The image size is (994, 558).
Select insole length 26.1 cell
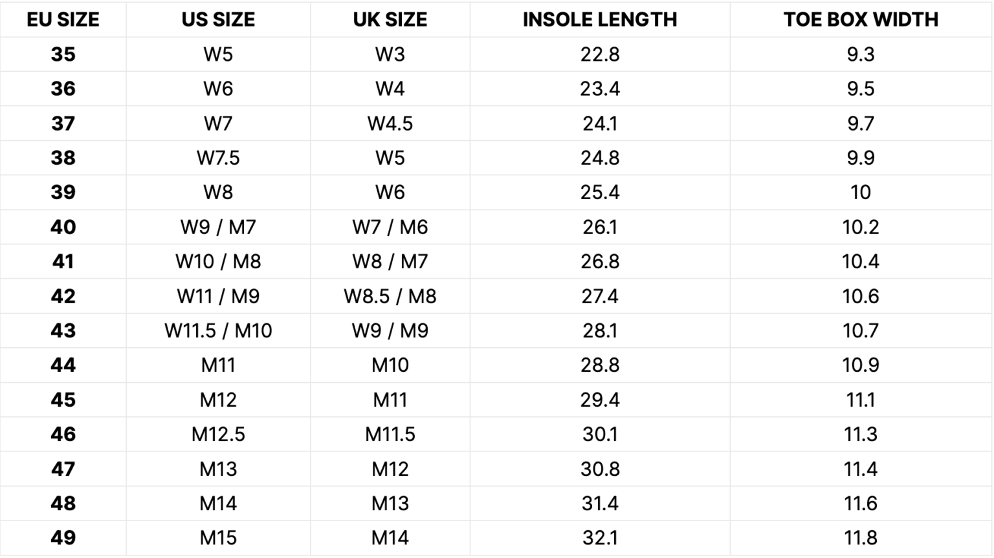pos(600,227)
